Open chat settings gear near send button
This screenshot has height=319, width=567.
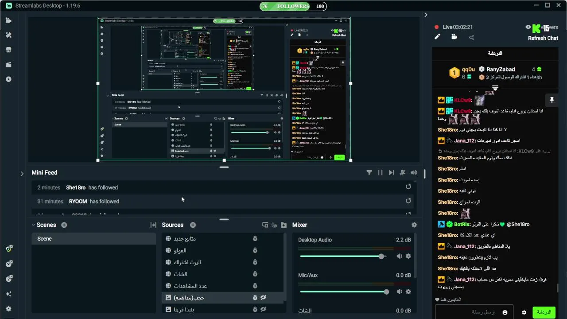(524, 312)
